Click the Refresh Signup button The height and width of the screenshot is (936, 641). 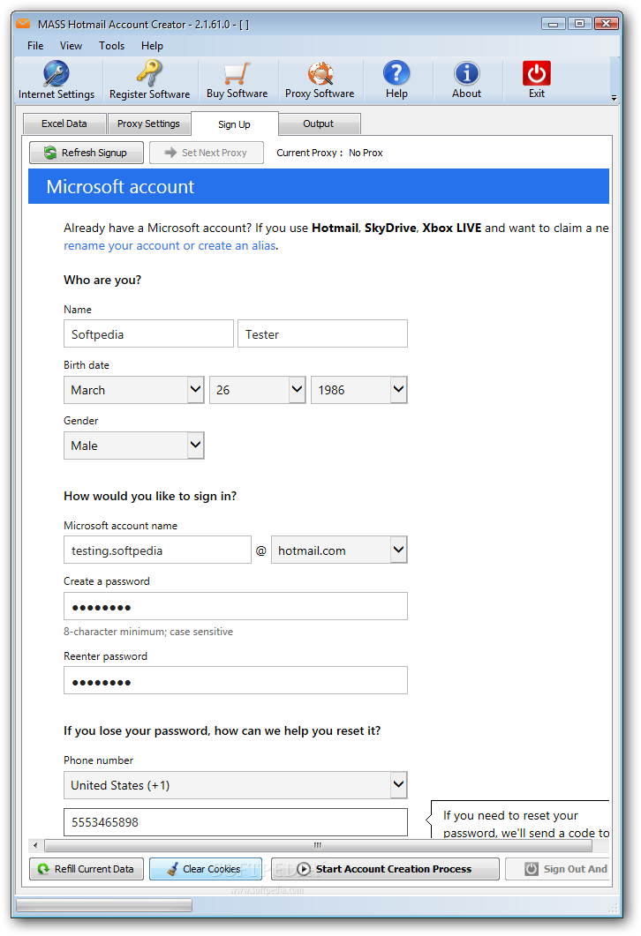87,153
